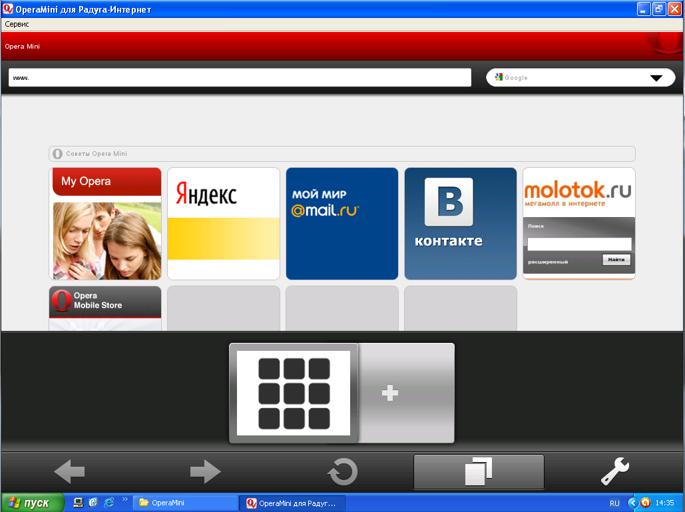Toggle the tabs overview button
Image resolution: width=685 pixels, height=512 pixels.
479,471
